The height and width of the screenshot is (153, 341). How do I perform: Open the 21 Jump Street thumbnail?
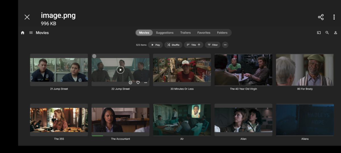click(59, 70)
